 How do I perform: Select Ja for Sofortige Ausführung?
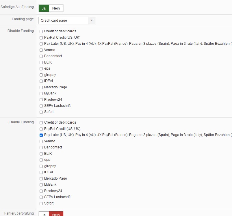pos(44,8)
